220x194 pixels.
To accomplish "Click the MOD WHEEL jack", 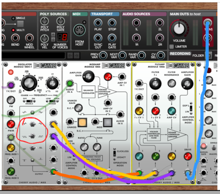I will 29,38.
